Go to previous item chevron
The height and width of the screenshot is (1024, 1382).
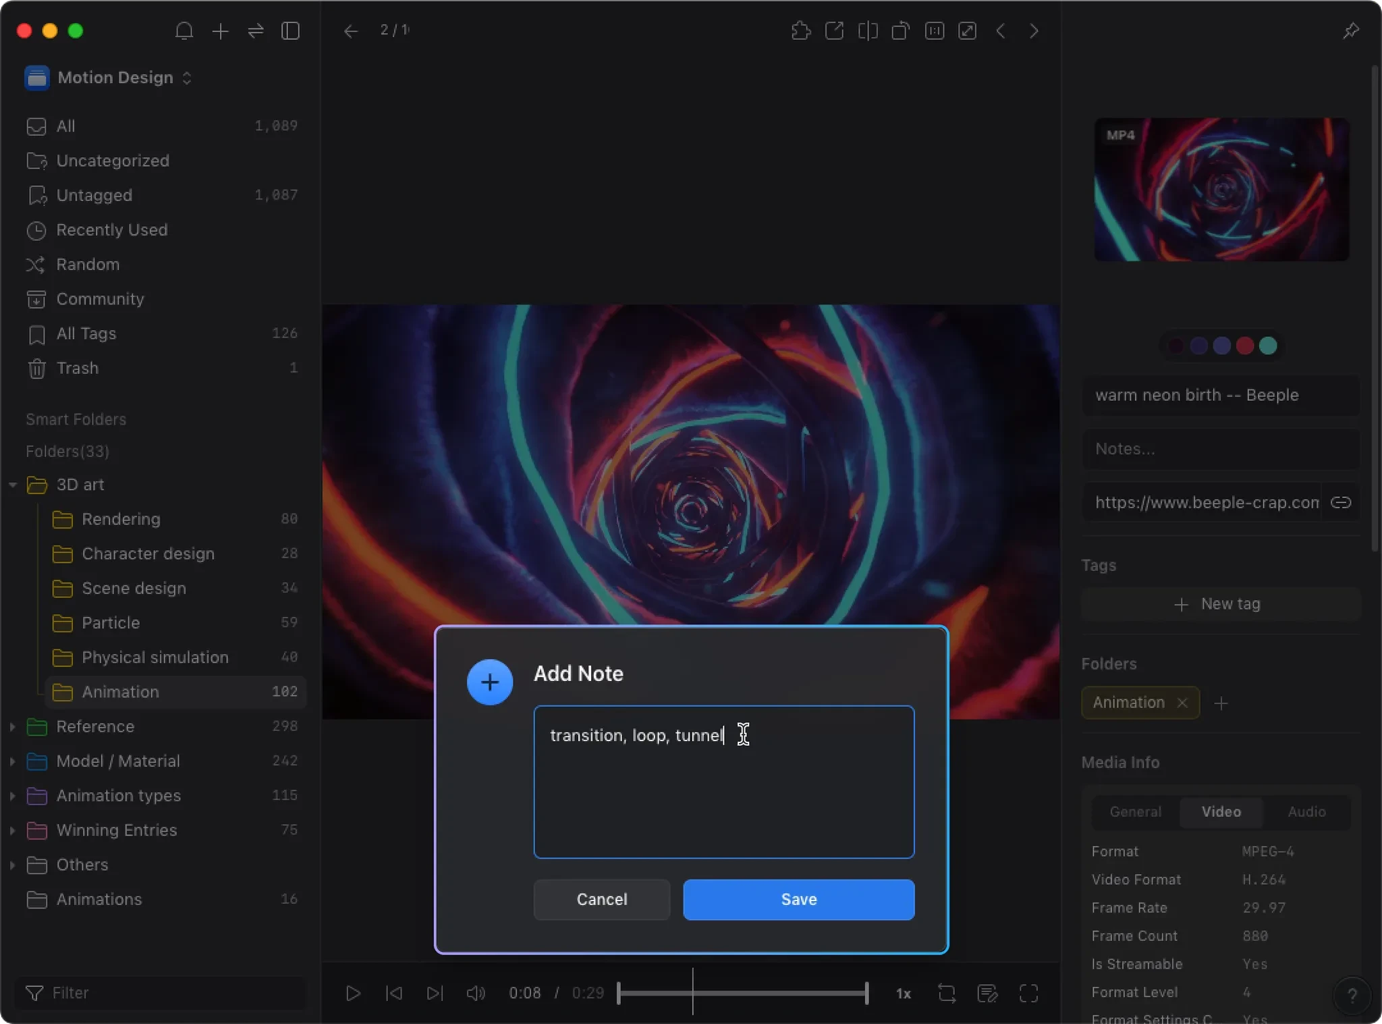pyautogui.click(x=1001, y=31)
